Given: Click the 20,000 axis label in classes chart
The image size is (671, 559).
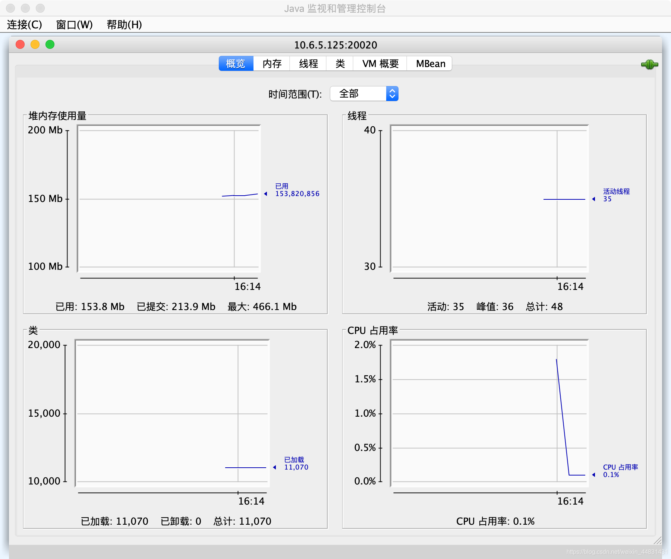Looking at the screenshot, I should [44, 345].
